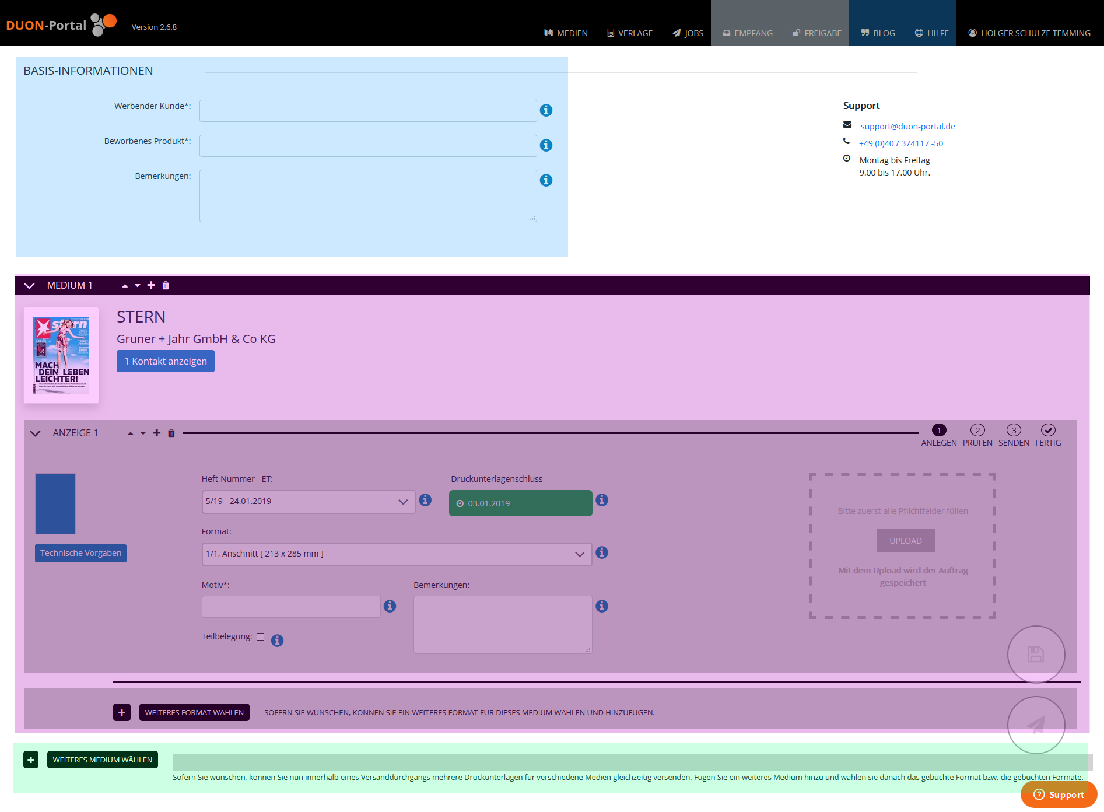Open the Format dropdown
This screenshot has height=812, width=1104.
click(x=397, y=554)
